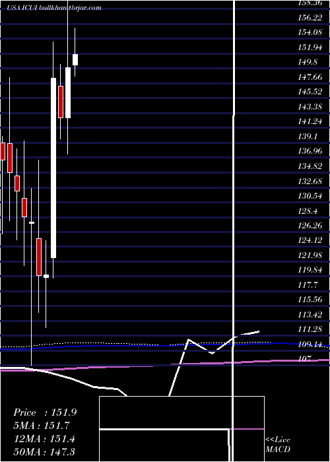Screen dimensions: 330x462
Task: Select the last small white candlestick near 151
Action: coord(75,59)
